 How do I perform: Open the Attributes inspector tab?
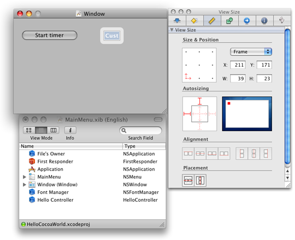coord(177,21)
